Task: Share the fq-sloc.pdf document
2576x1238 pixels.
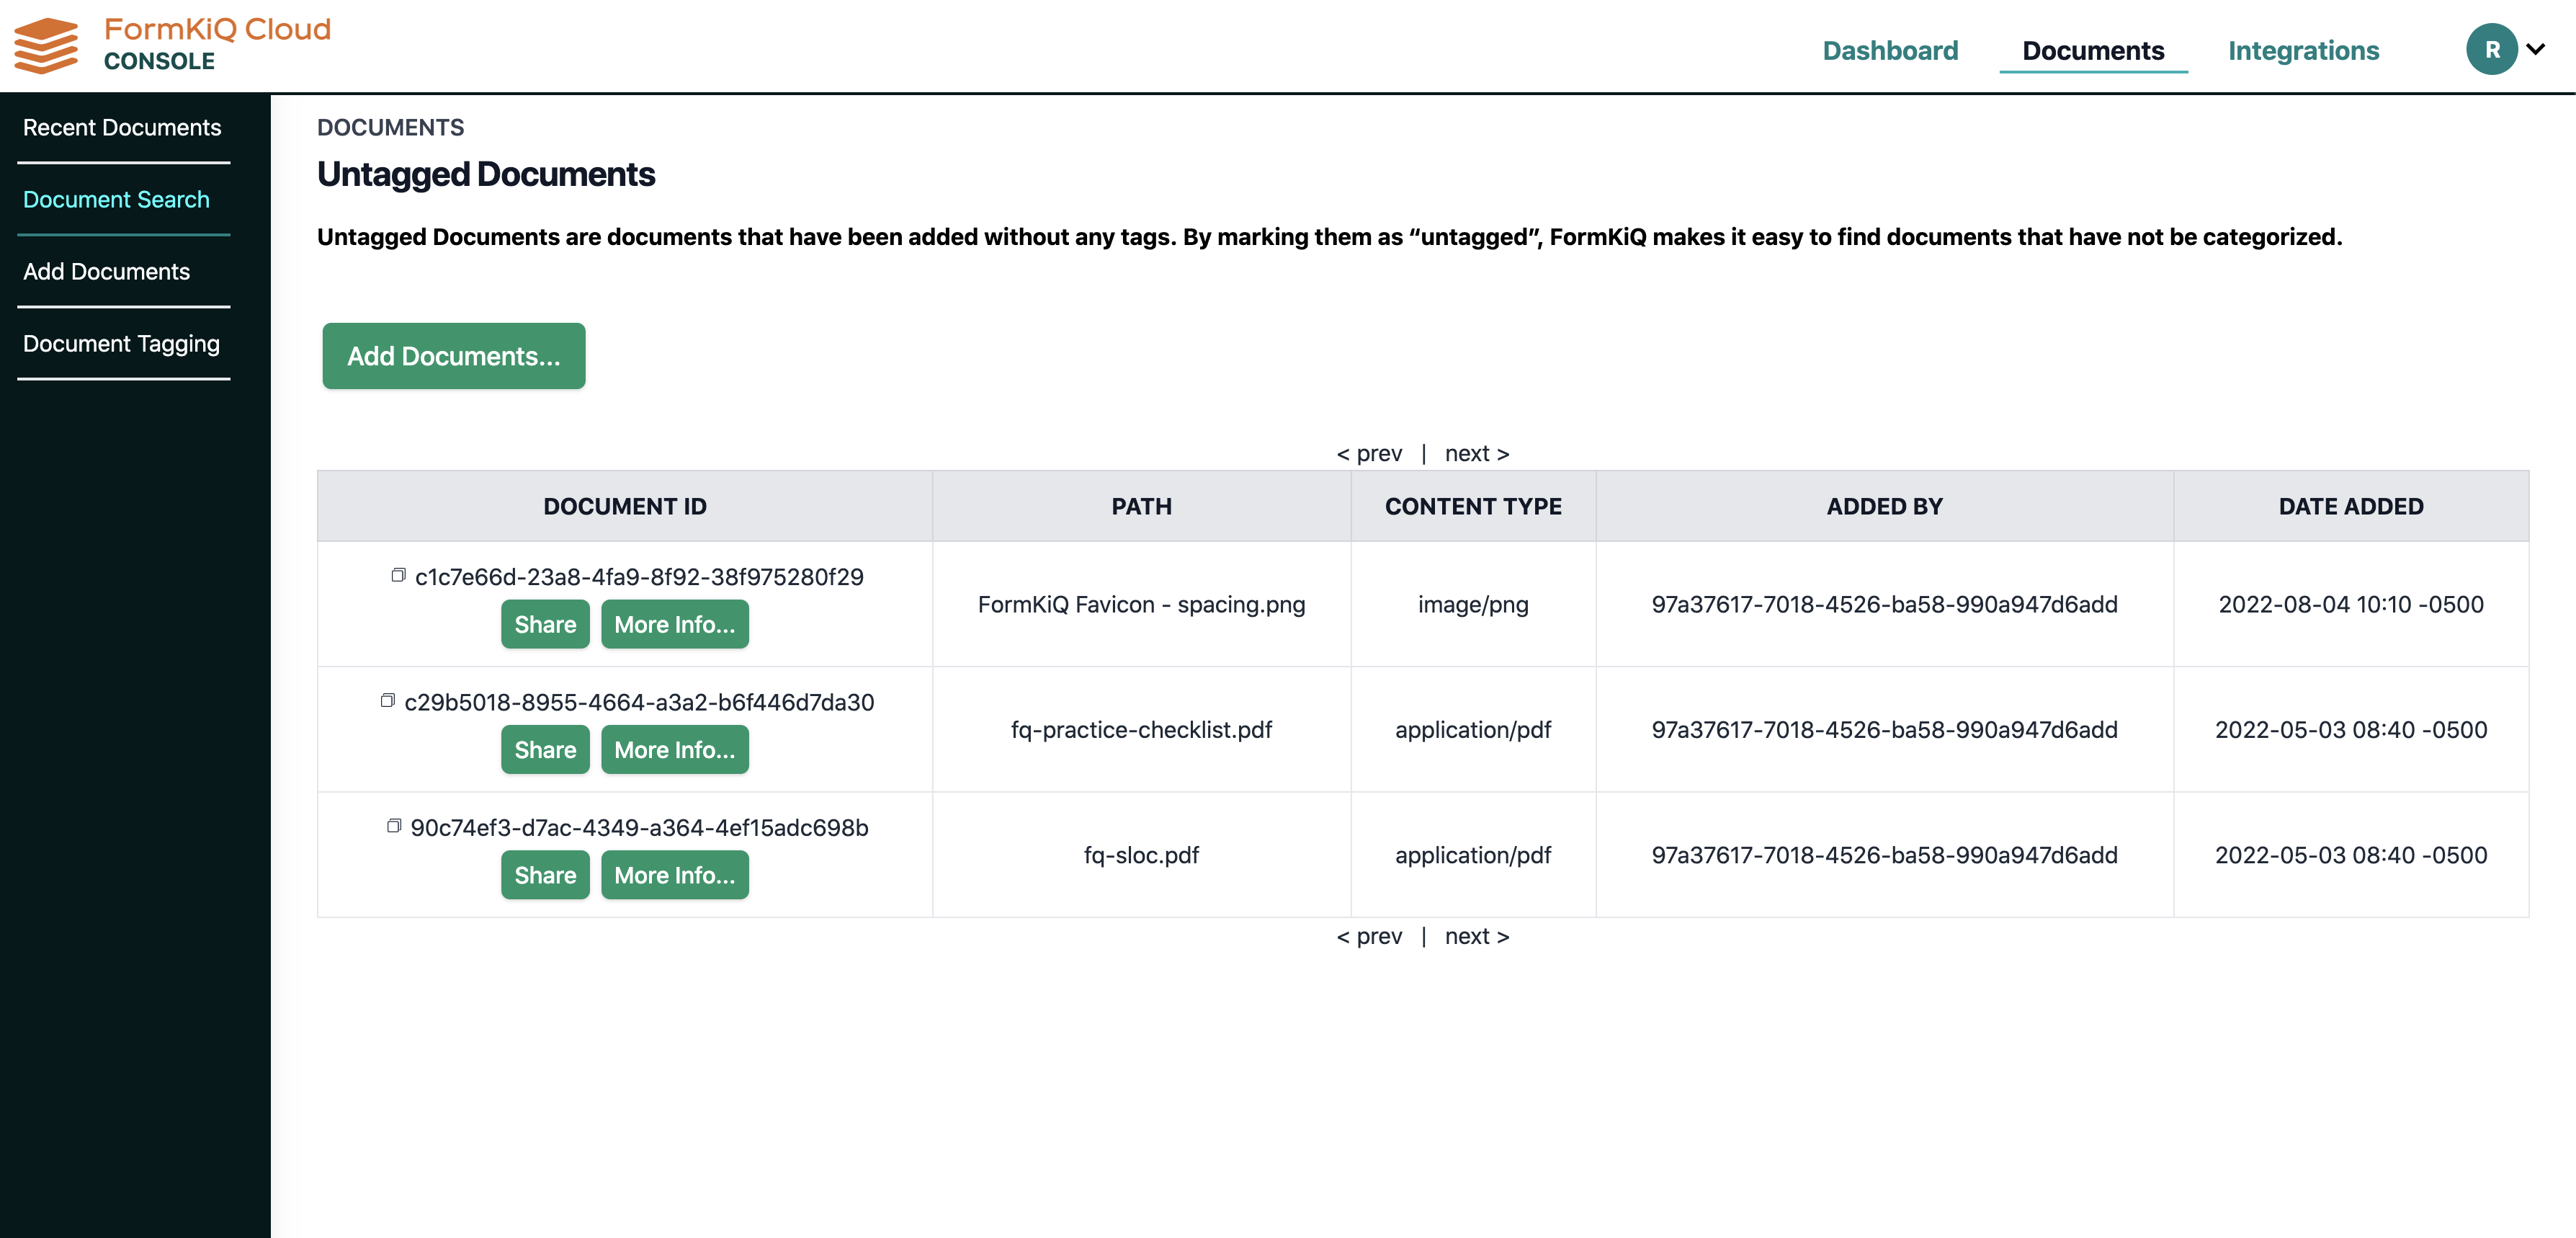Action: coord(544,874)
